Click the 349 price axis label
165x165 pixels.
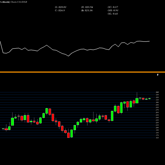[x=157, y=92]
